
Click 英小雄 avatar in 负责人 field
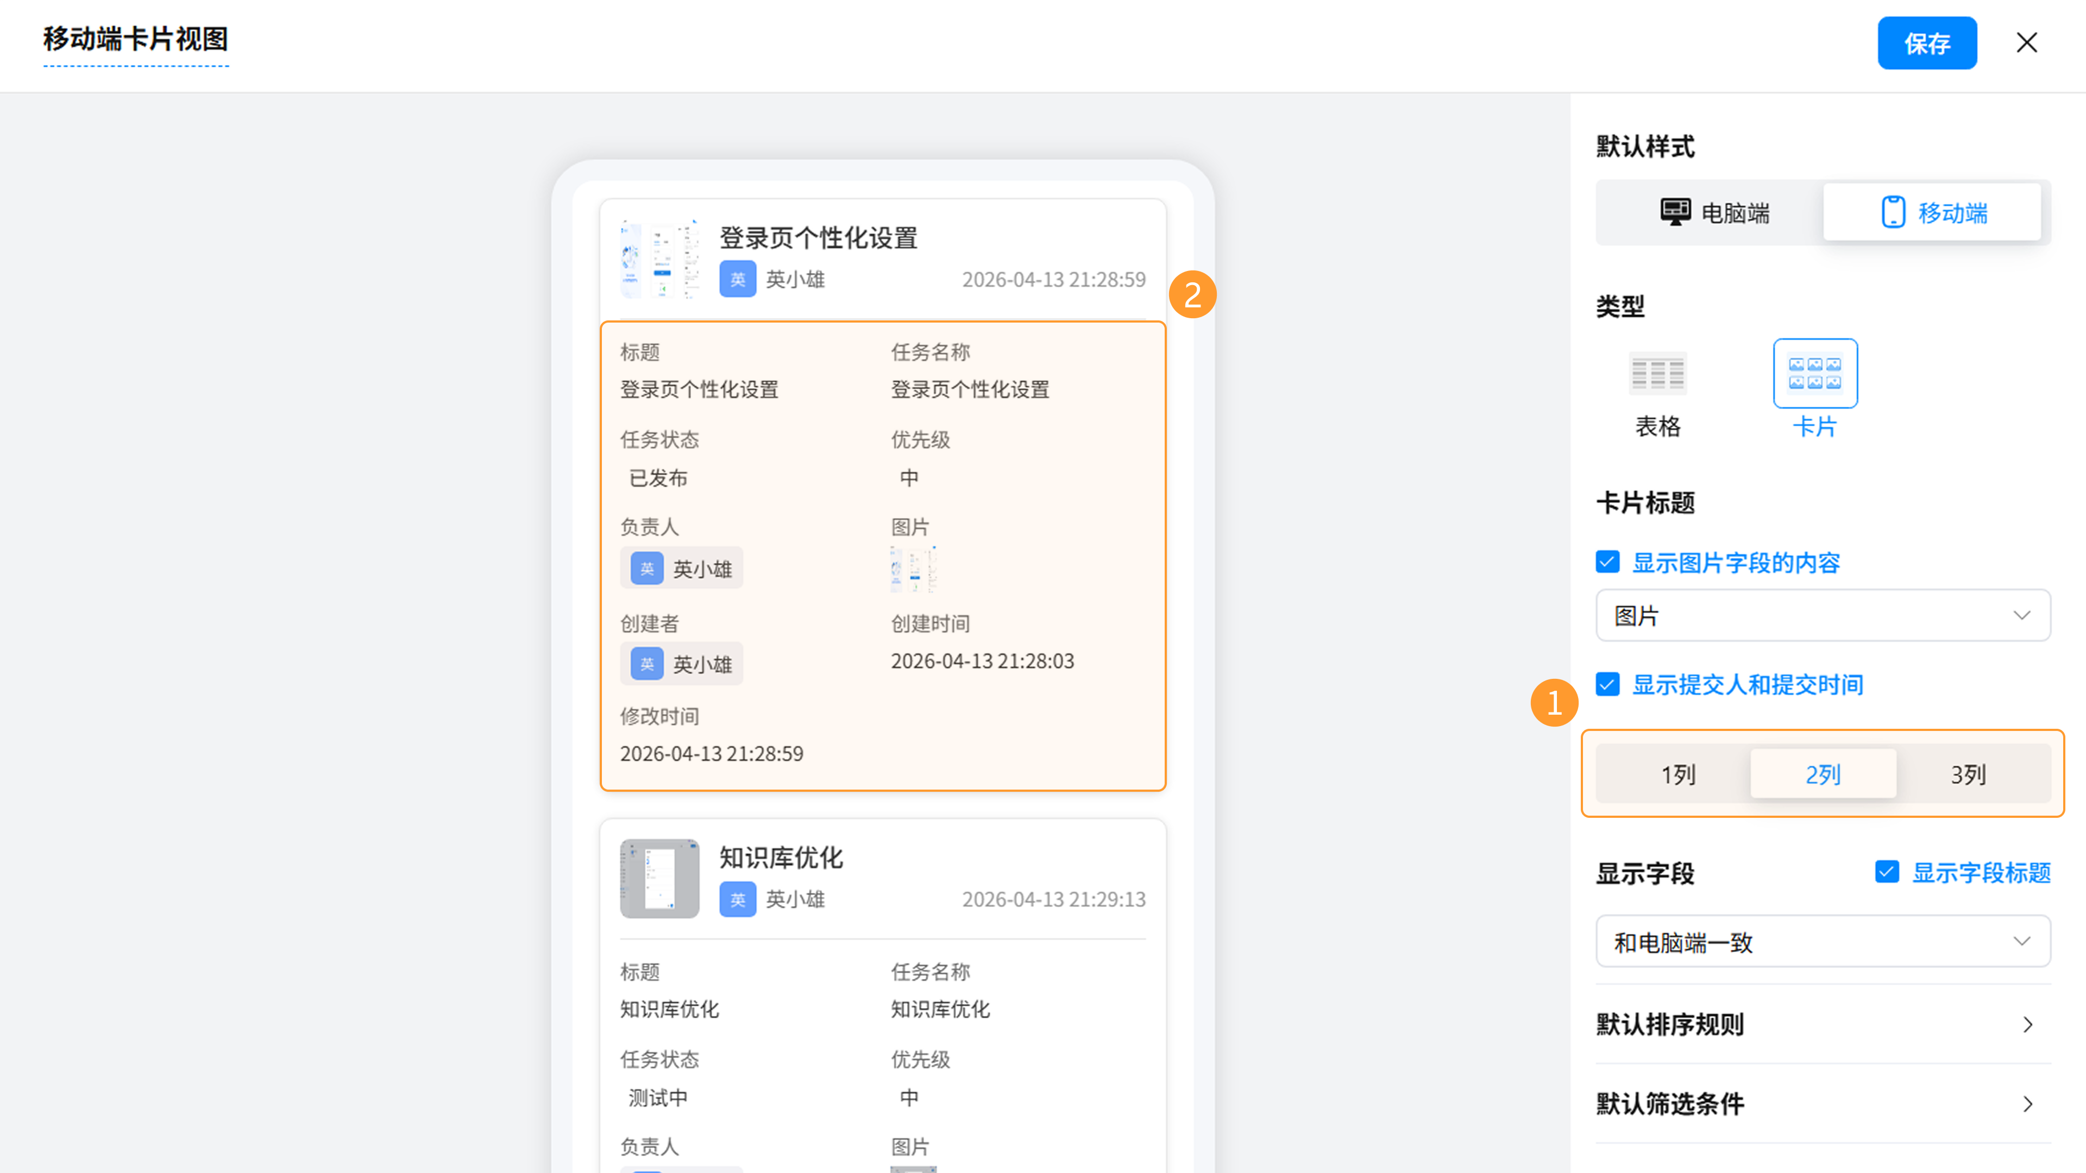tap(647, 568)
